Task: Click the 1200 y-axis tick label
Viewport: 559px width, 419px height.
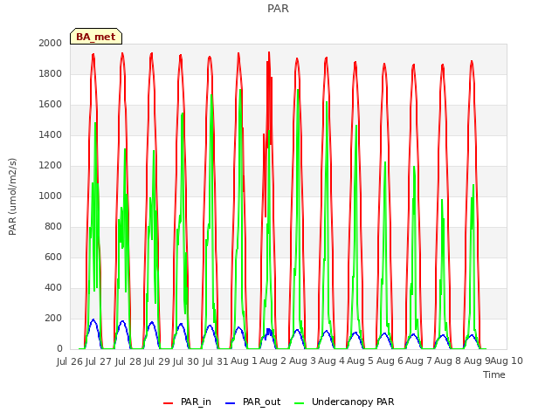Action: [x=51, y=166]
